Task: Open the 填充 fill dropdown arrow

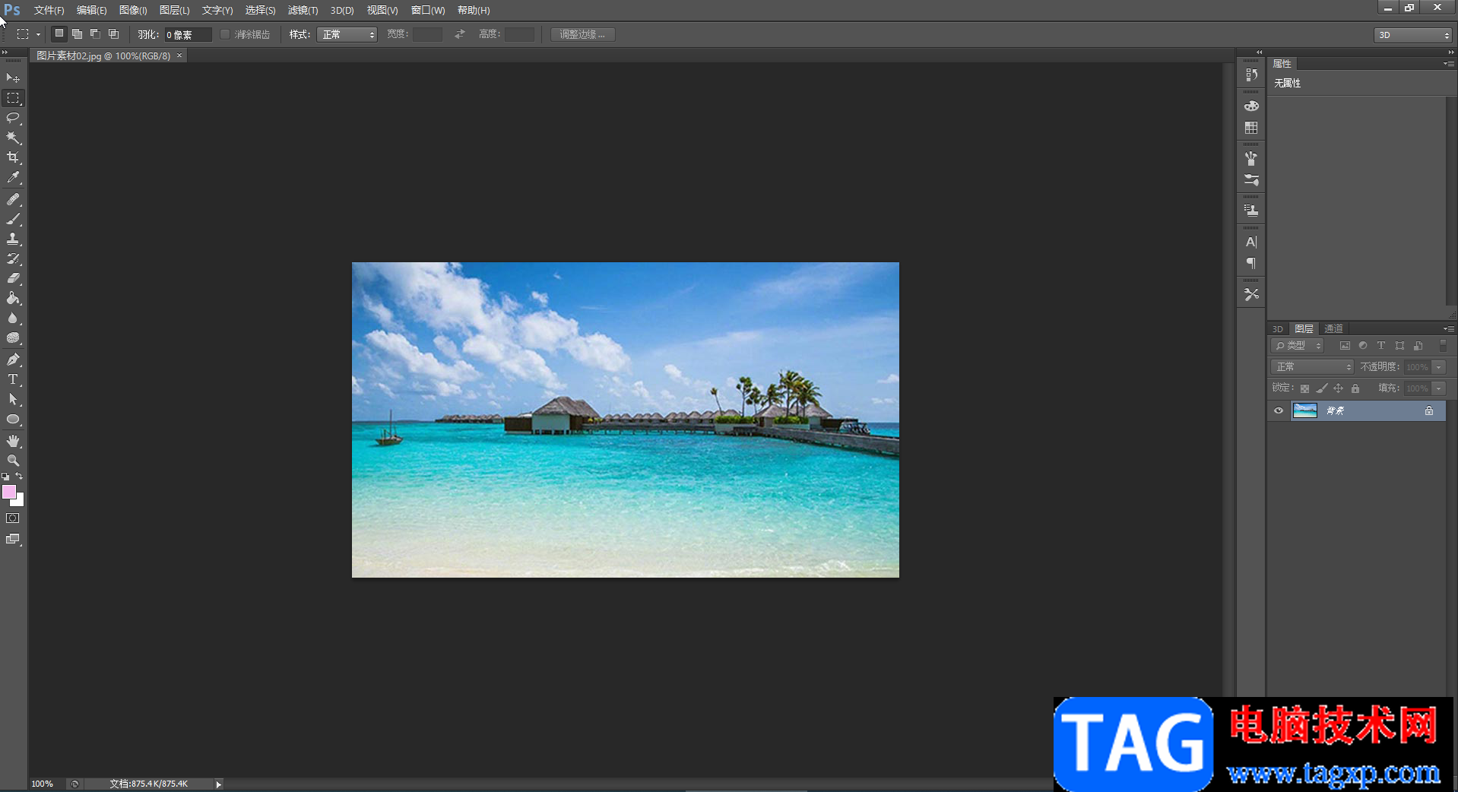Action: [1439, 388]
